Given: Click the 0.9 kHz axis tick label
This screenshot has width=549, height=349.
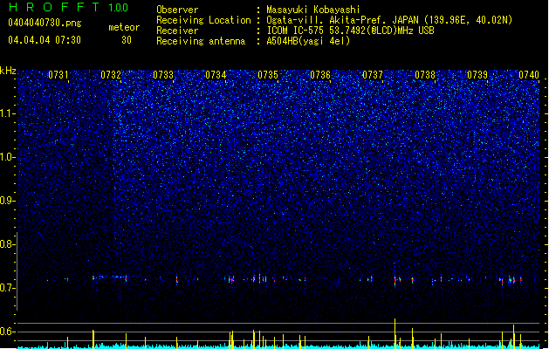Looking at the screenshot, I should click(7, 201).
